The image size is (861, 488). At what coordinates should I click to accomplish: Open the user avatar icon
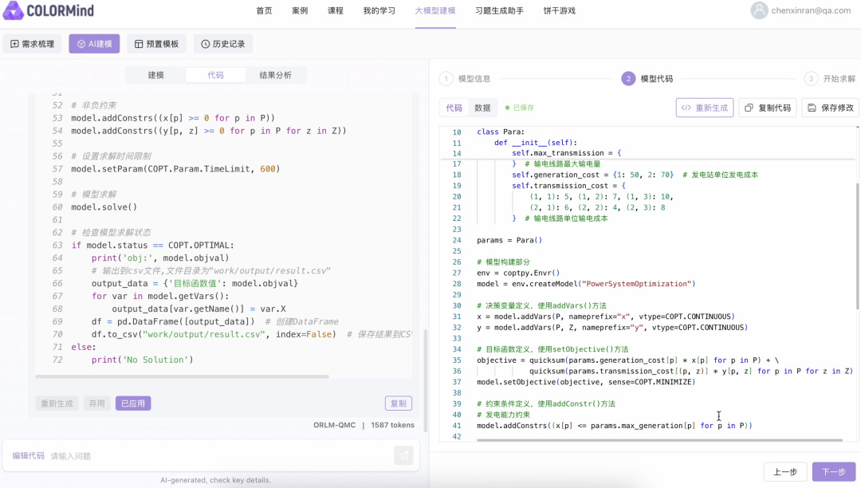point(759,10)
